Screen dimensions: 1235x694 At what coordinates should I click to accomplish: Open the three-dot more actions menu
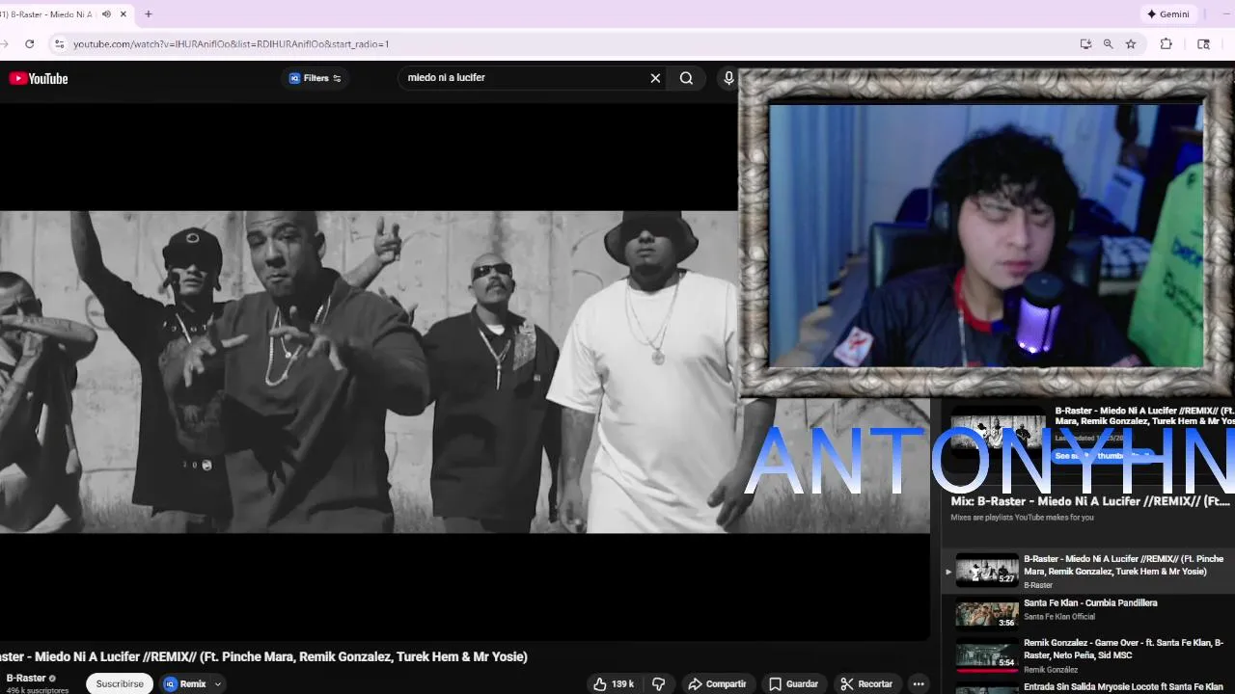click(919, 683)
